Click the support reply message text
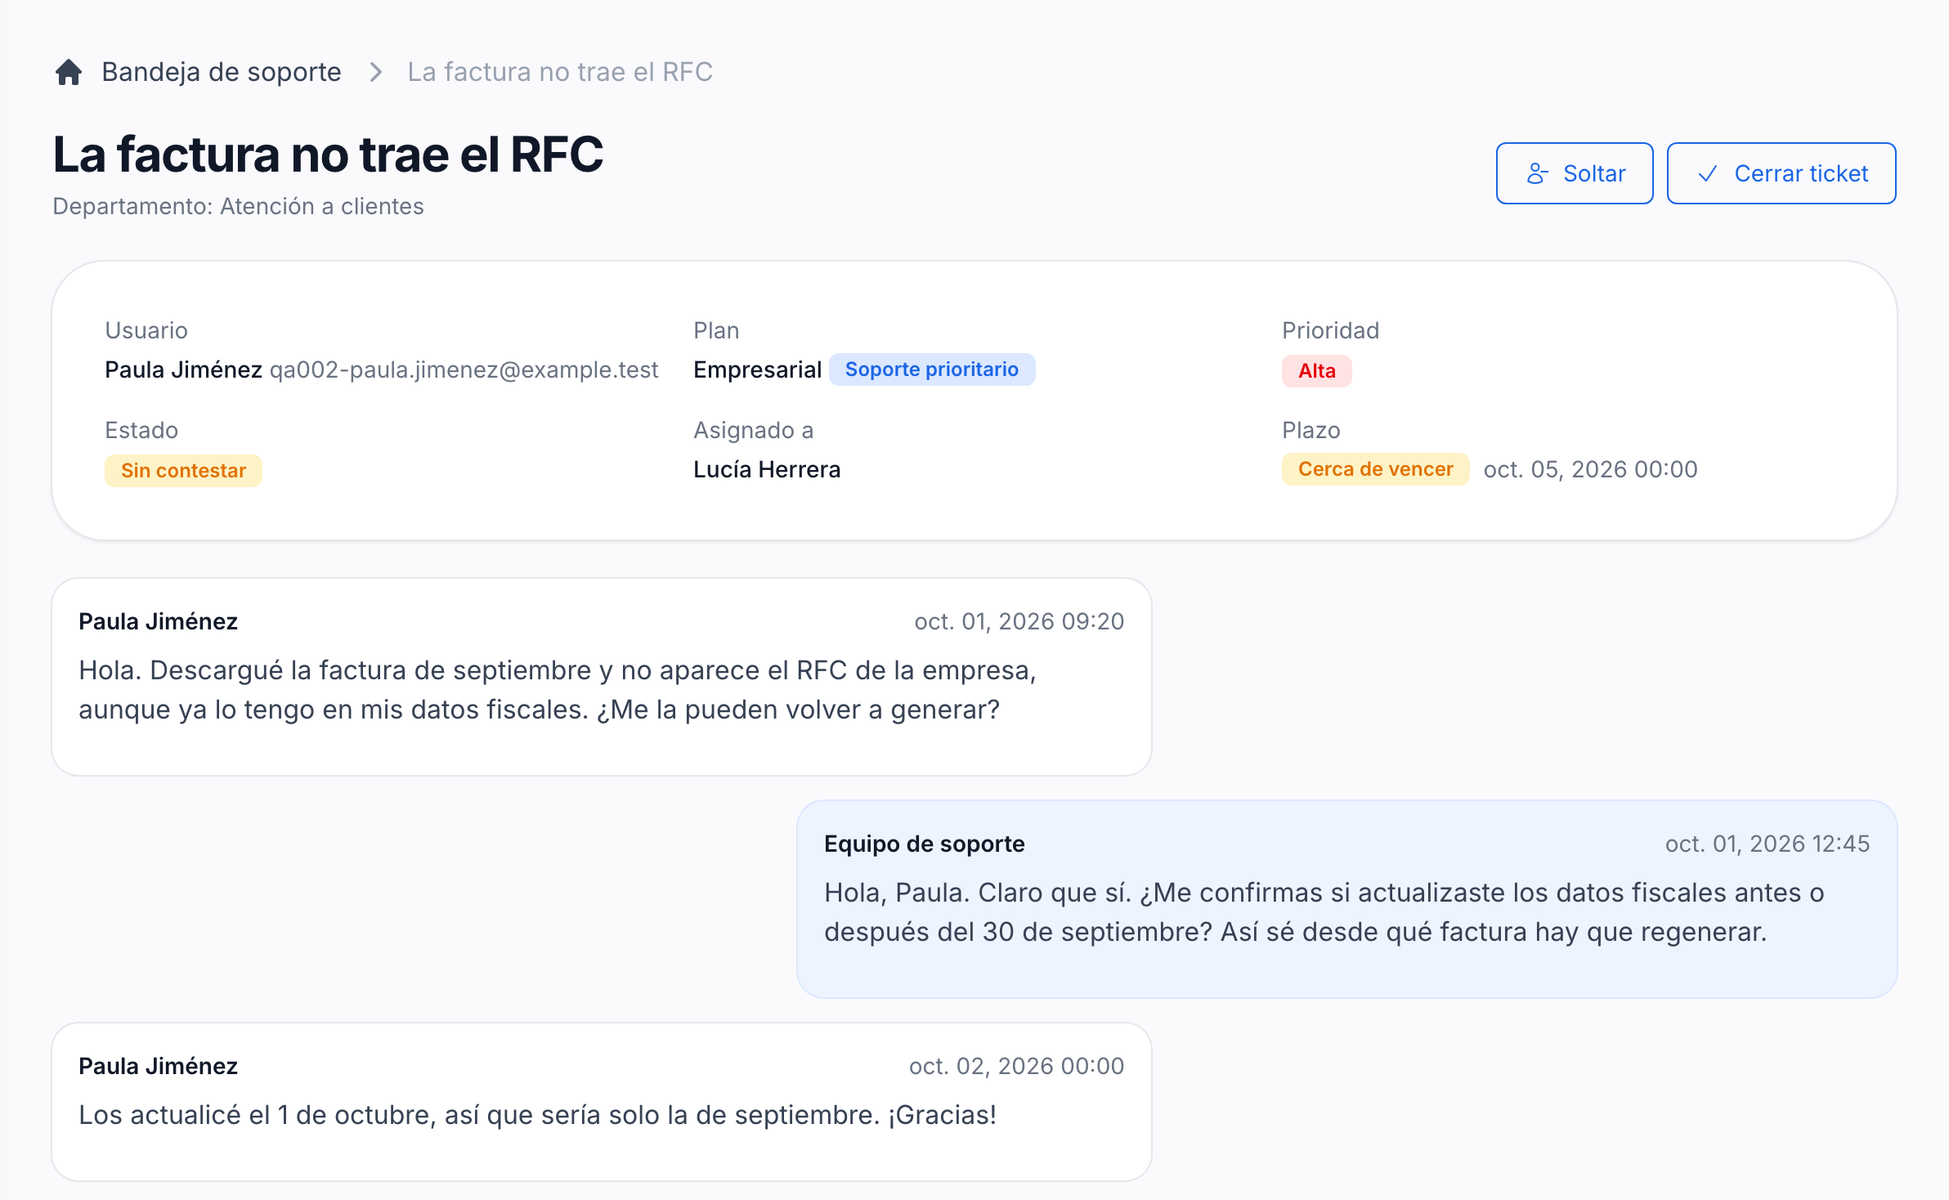Image resolution: width=1949 pixels, height=1200 pixels. (1324, 912)
